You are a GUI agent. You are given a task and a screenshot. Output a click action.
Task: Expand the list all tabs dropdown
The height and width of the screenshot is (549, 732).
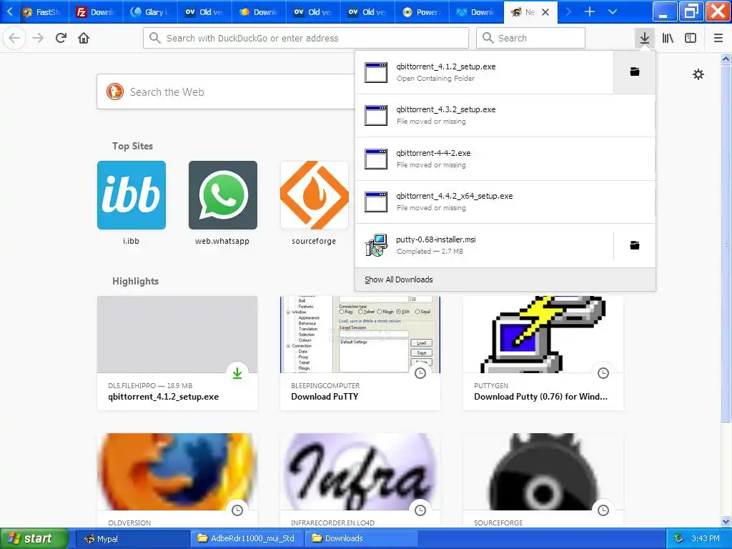(613, 11)
